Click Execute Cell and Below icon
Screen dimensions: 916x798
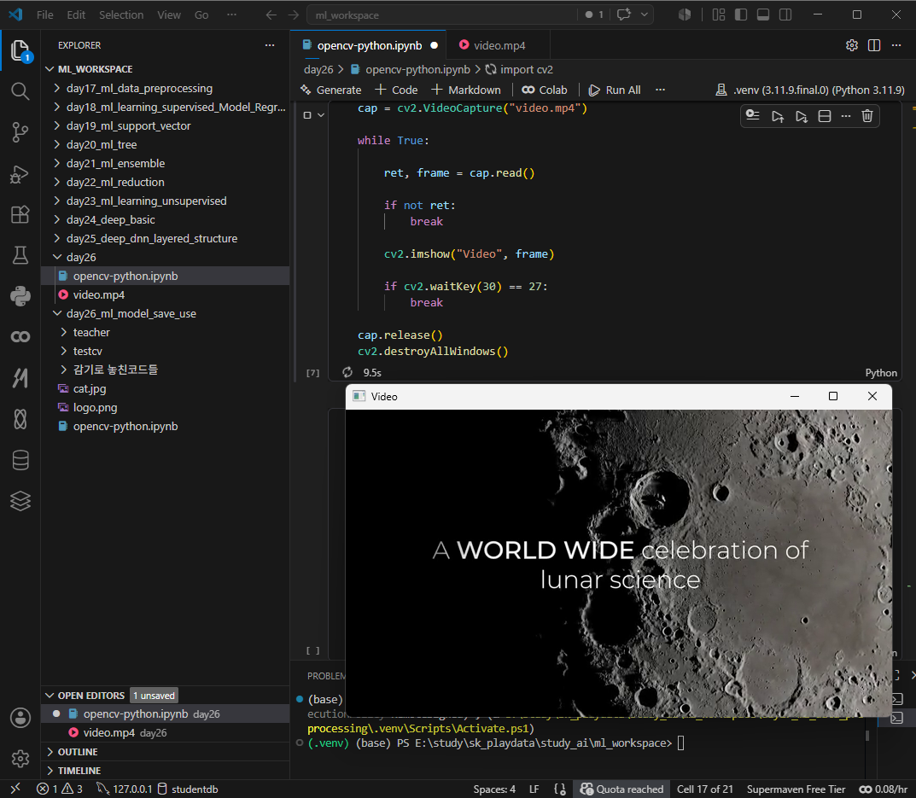[801, 116]
